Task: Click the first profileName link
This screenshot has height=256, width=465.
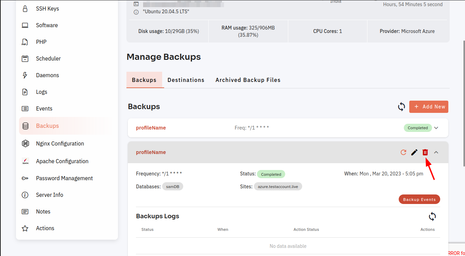Action: point(151,128)
